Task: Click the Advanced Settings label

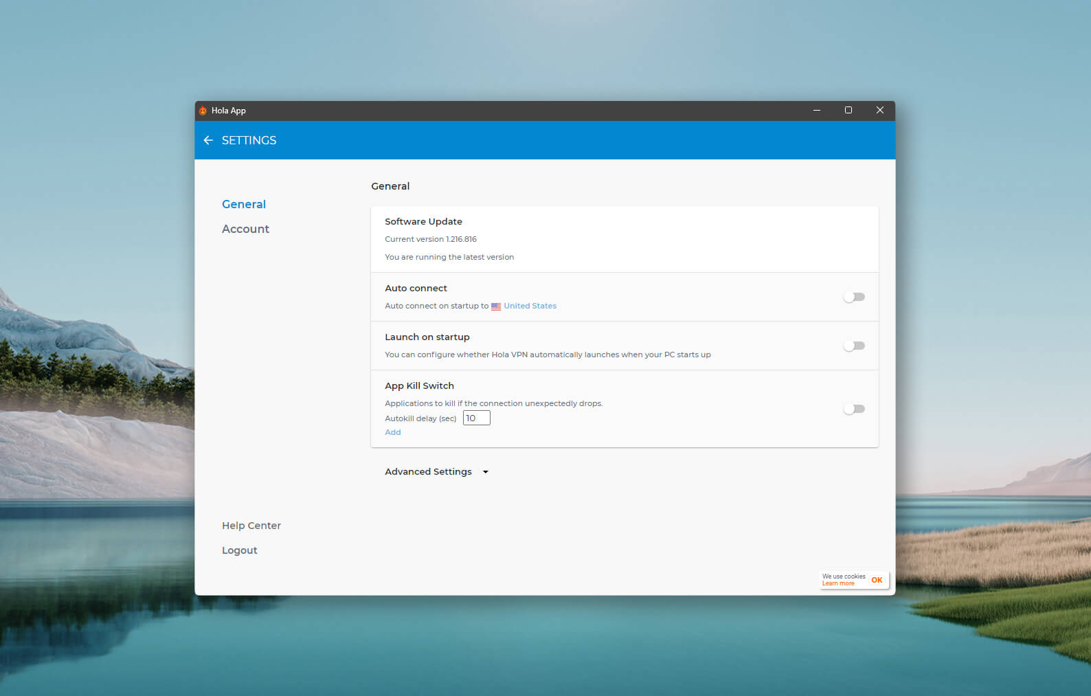Action: point(428,471)
